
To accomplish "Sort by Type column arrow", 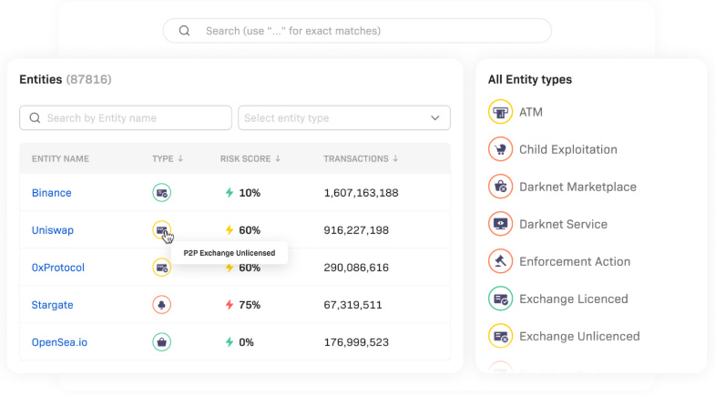I will [x=180, y=159].
